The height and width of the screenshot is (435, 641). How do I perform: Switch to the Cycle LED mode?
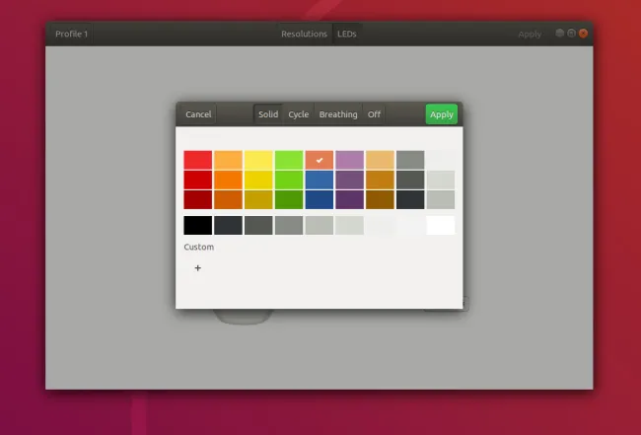[299, 114]
